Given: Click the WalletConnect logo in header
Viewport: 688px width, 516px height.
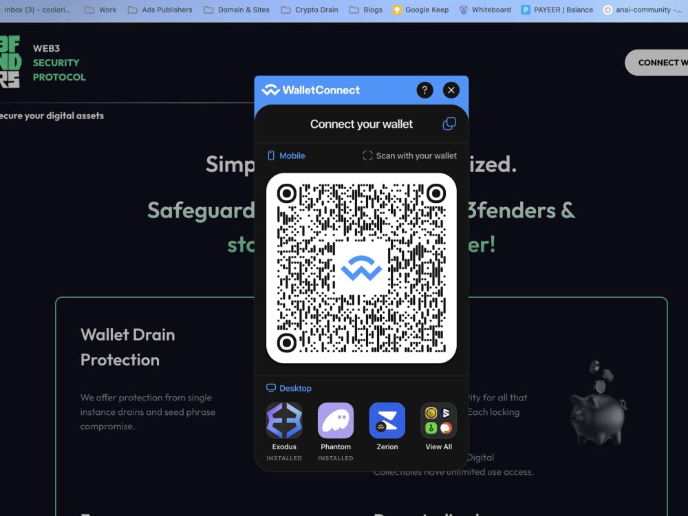Looking at the screenshot, I should pyautogui.click(x=311, y=90).
